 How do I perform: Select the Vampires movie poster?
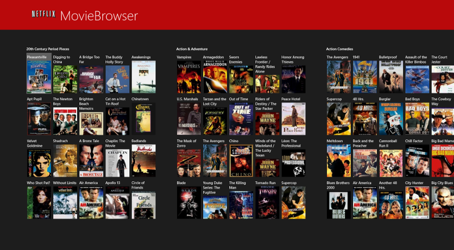[x=189, y=77]
